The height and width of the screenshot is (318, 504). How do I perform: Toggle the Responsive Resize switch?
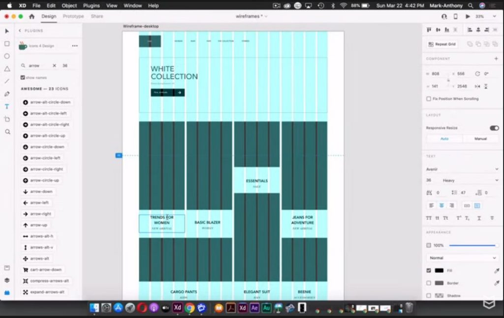point(494,128)
